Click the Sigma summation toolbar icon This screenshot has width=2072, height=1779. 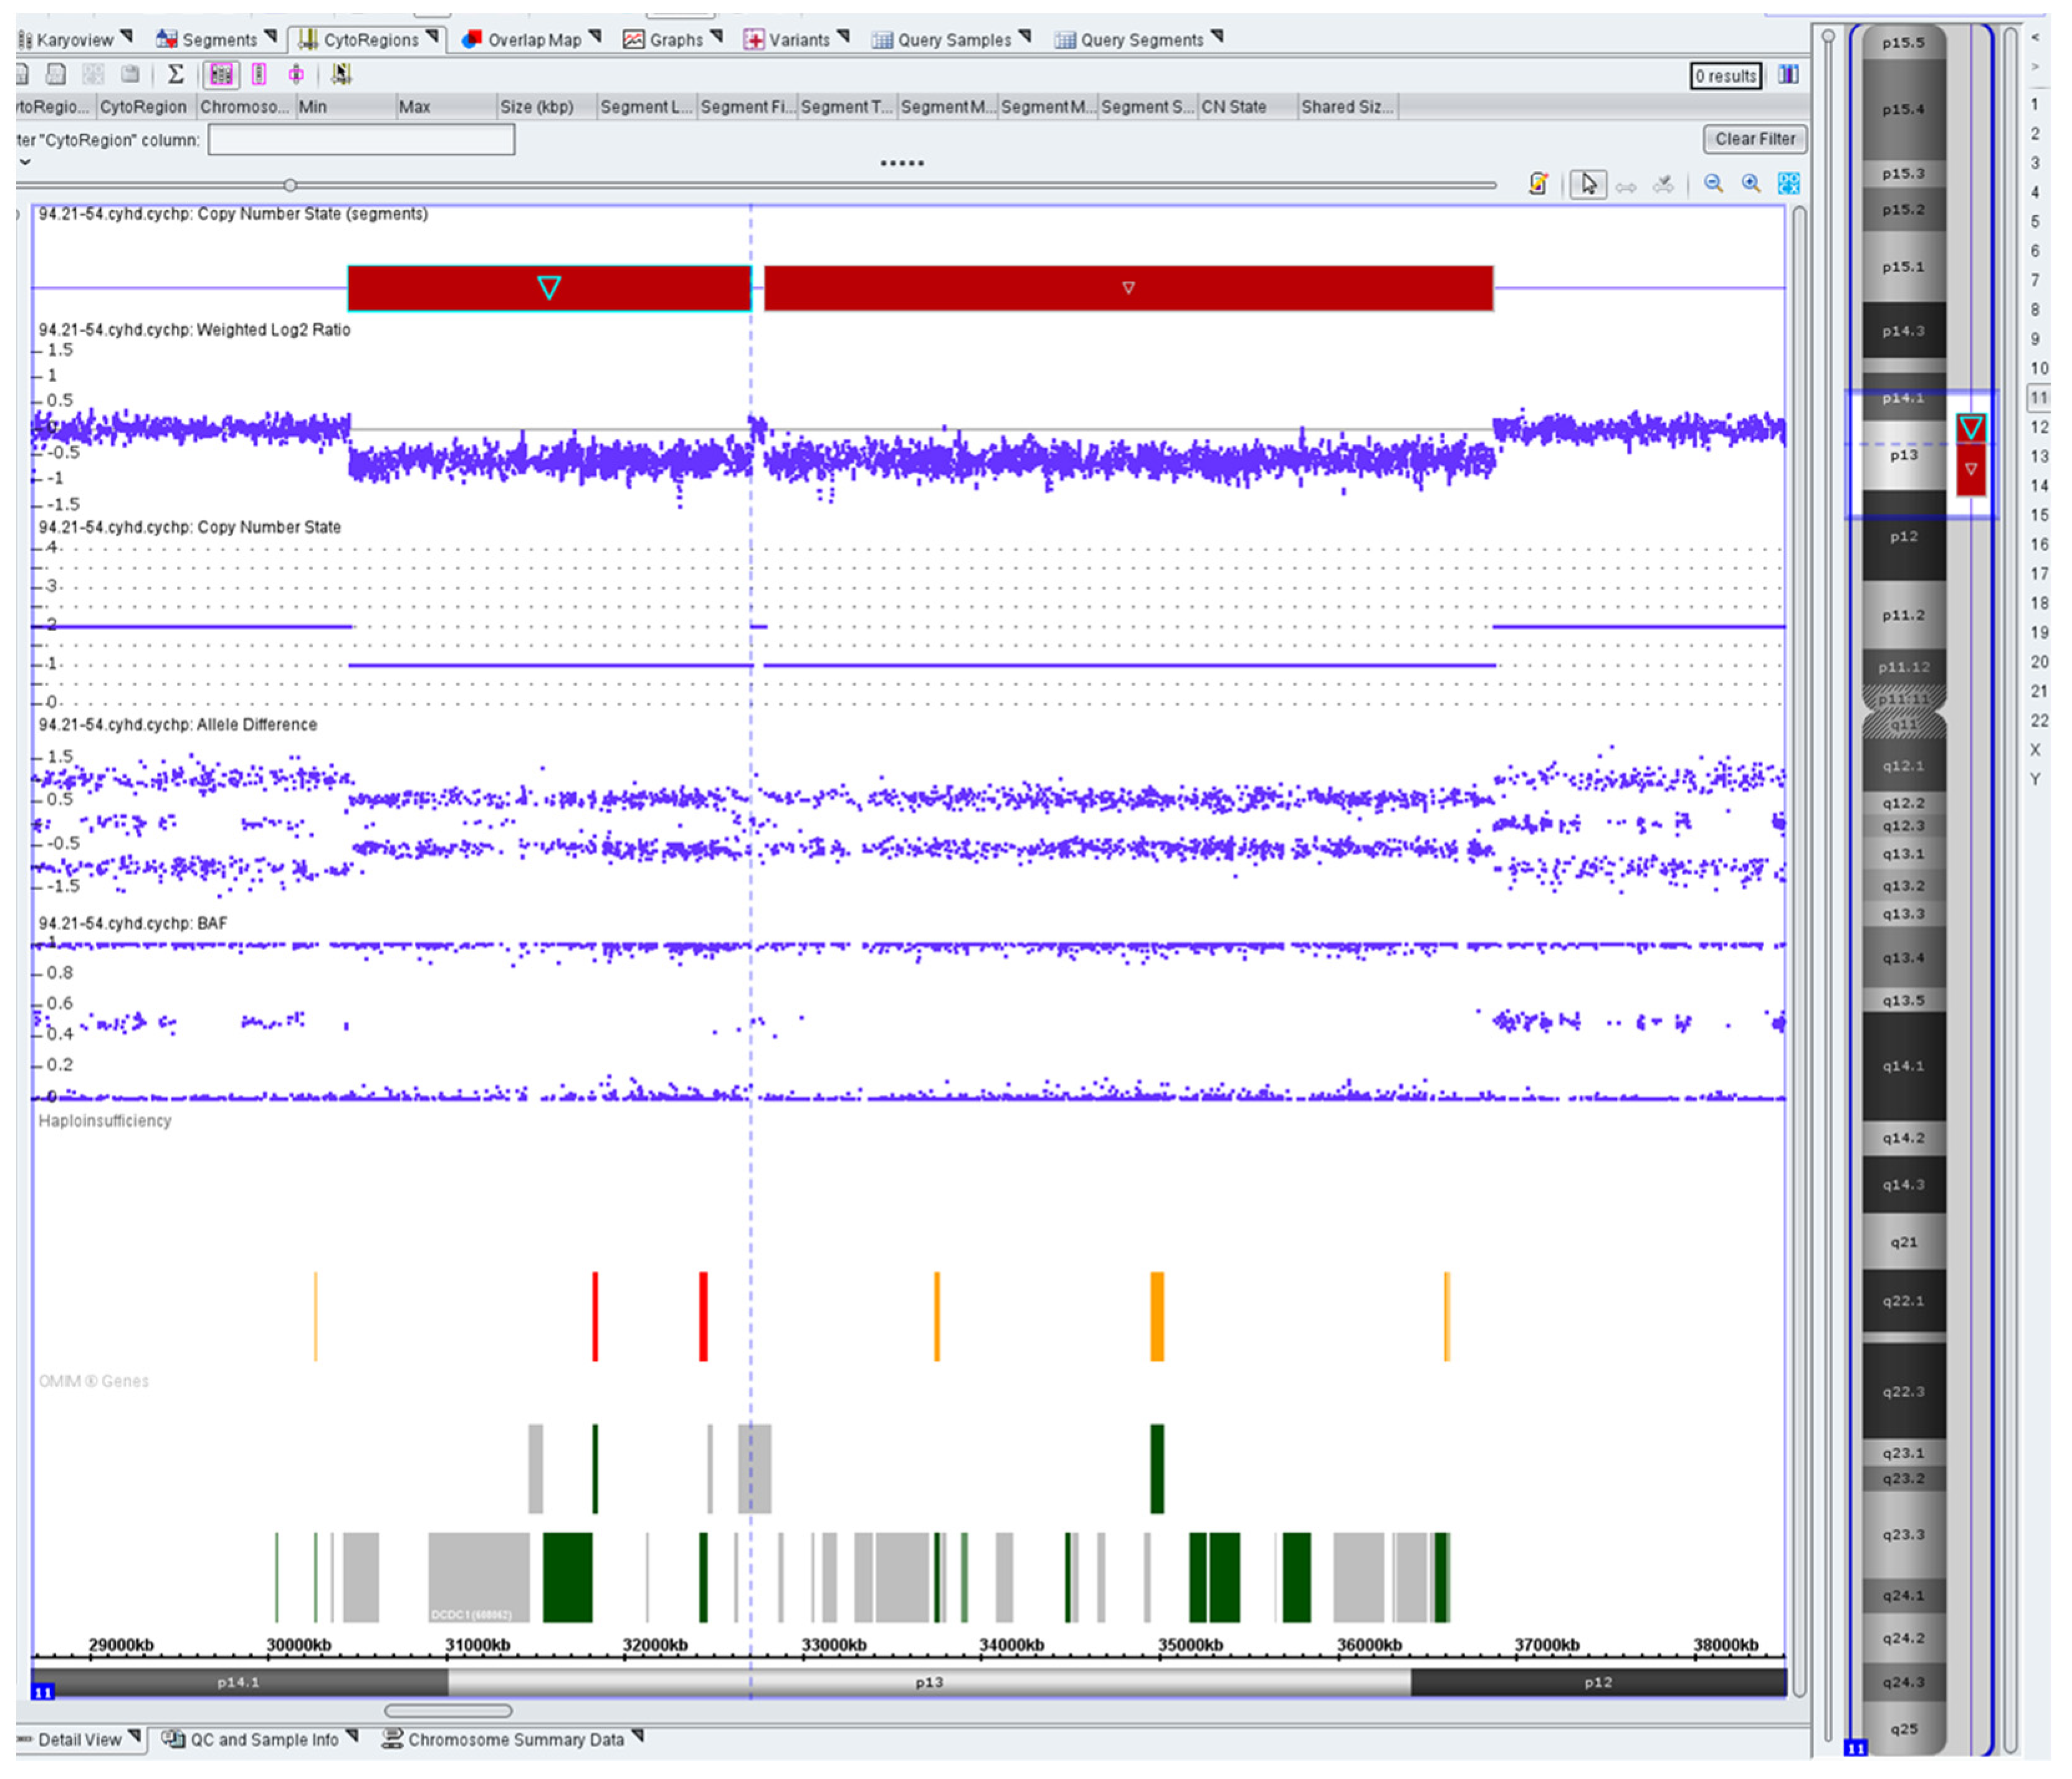(x=176, y=74)
